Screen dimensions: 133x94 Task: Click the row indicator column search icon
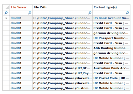tap(6, 13)
